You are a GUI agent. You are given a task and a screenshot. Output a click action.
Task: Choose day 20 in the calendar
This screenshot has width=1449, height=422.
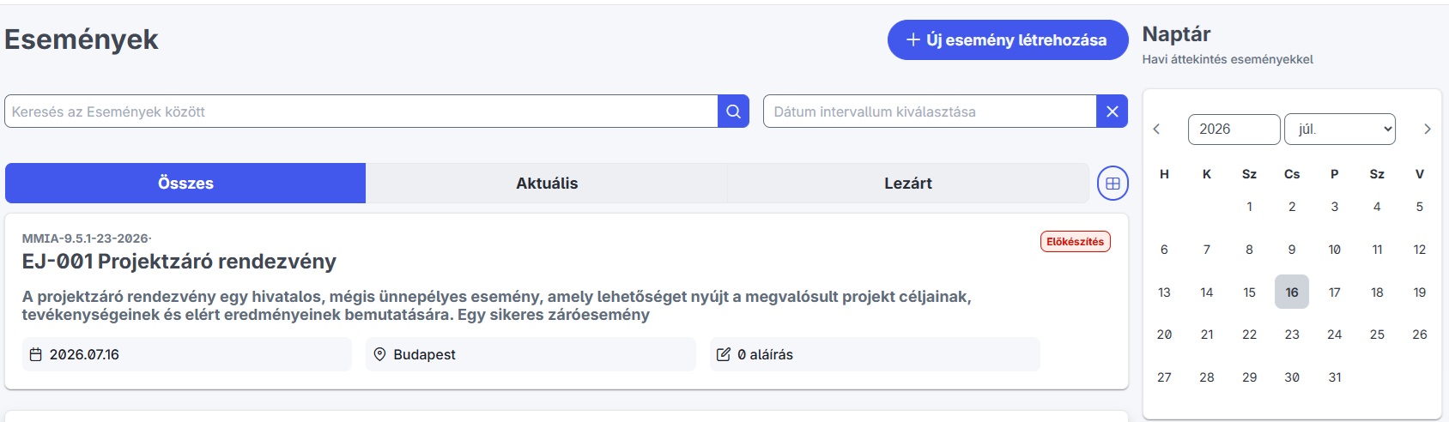pyautogui.click(x=1164, y=335)
